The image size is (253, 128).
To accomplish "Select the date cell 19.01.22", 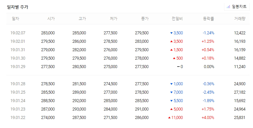I will pyautogui.click(x=18, y=117).
